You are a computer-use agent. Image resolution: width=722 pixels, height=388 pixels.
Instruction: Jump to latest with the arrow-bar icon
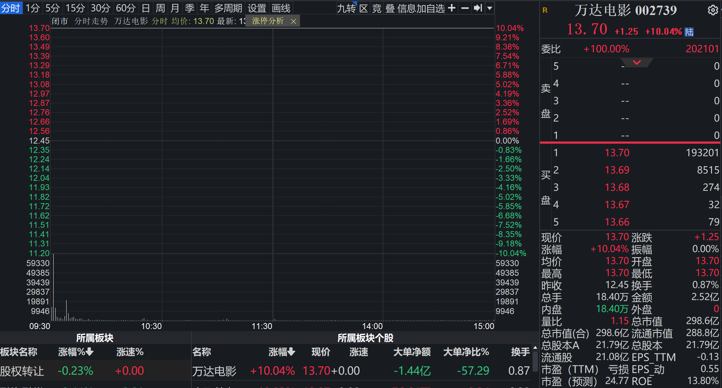pos(478,8)
